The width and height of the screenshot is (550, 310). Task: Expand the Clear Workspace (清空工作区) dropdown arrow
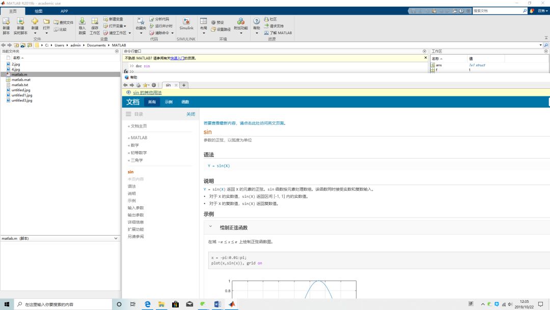click(130, 33)
